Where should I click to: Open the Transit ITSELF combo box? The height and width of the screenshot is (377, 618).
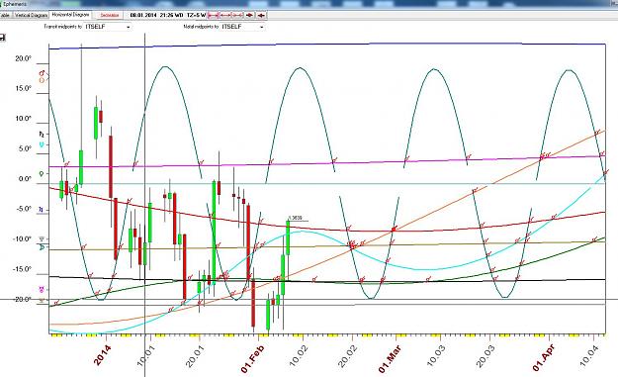pyautogui.click(x=107, y=27)
